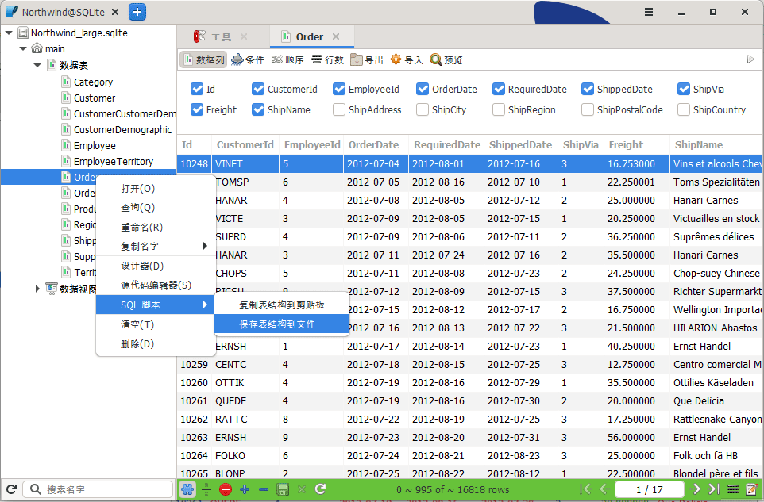The image size is (764, 502).
Task: Expand the 数据视图 tree node
Action: pyautogui.click(x=39, y=288)
